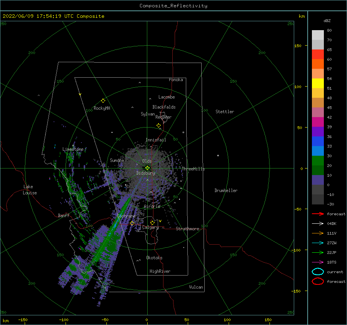Click the Calgary city label
The height and width of the screenshot is (325, 347).
pos(150,227)
